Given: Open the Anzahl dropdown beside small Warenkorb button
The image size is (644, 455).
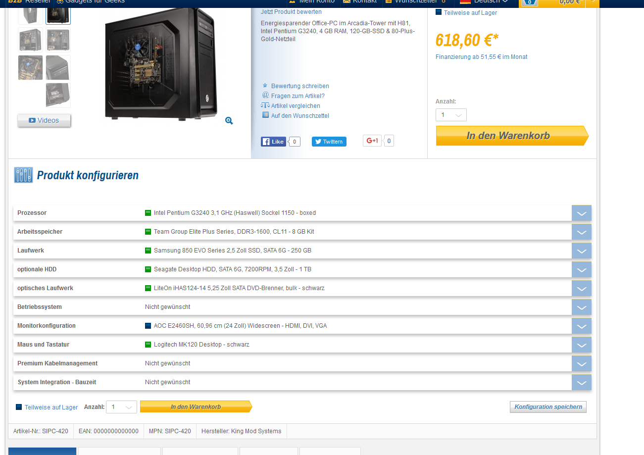Looking at the screenshot, I should [x=122, y=407].
